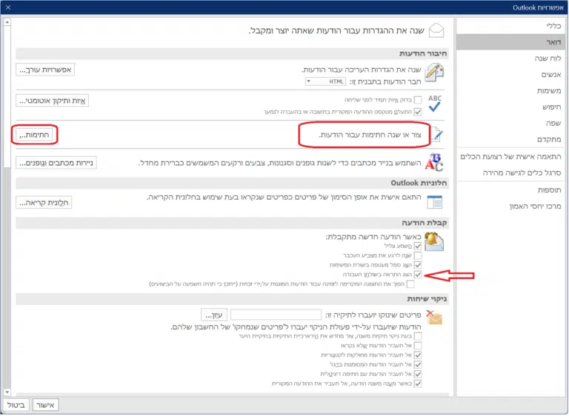This screenshot has height=416, width=569.
Task: Close the Outlook options dialog with the X
Action: coord(8,7)
